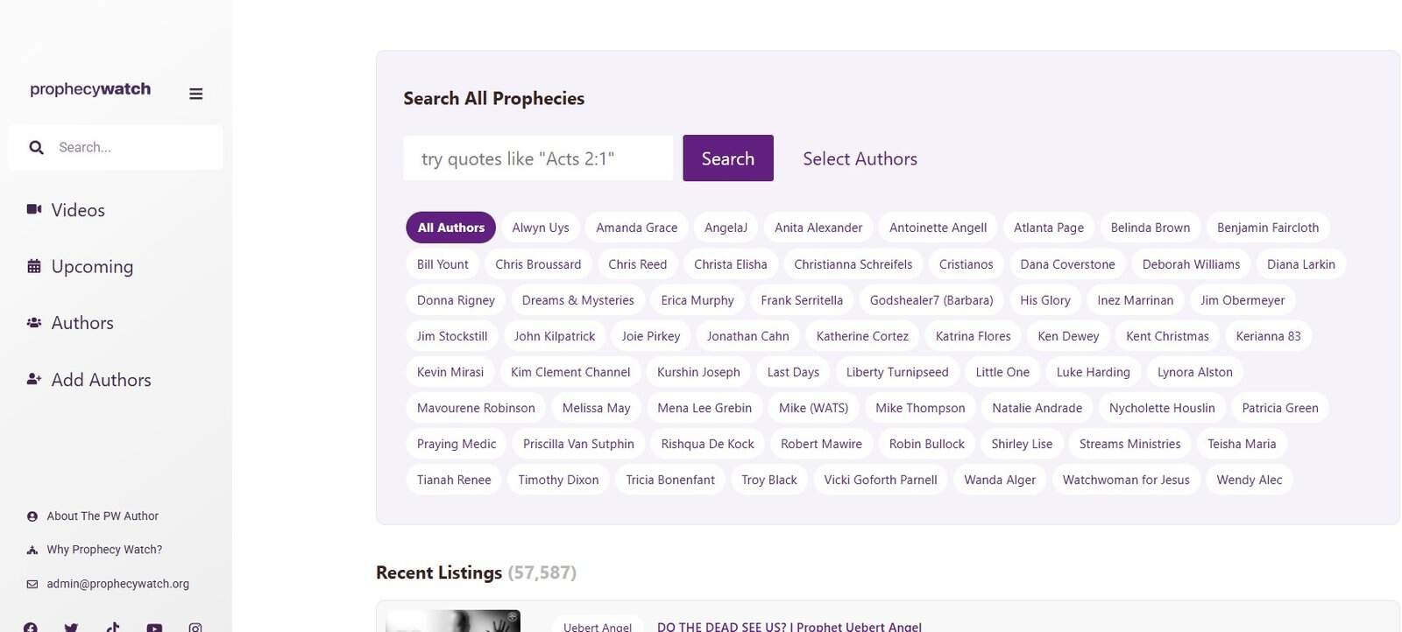Toggle the Jonathan Cahn author chip
The image size is (1402, 632).
748,336
